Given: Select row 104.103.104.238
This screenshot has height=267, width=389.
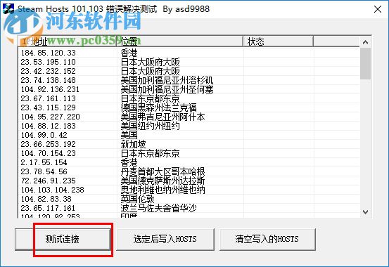Looking at the screenshot, I should coord(189,190).
